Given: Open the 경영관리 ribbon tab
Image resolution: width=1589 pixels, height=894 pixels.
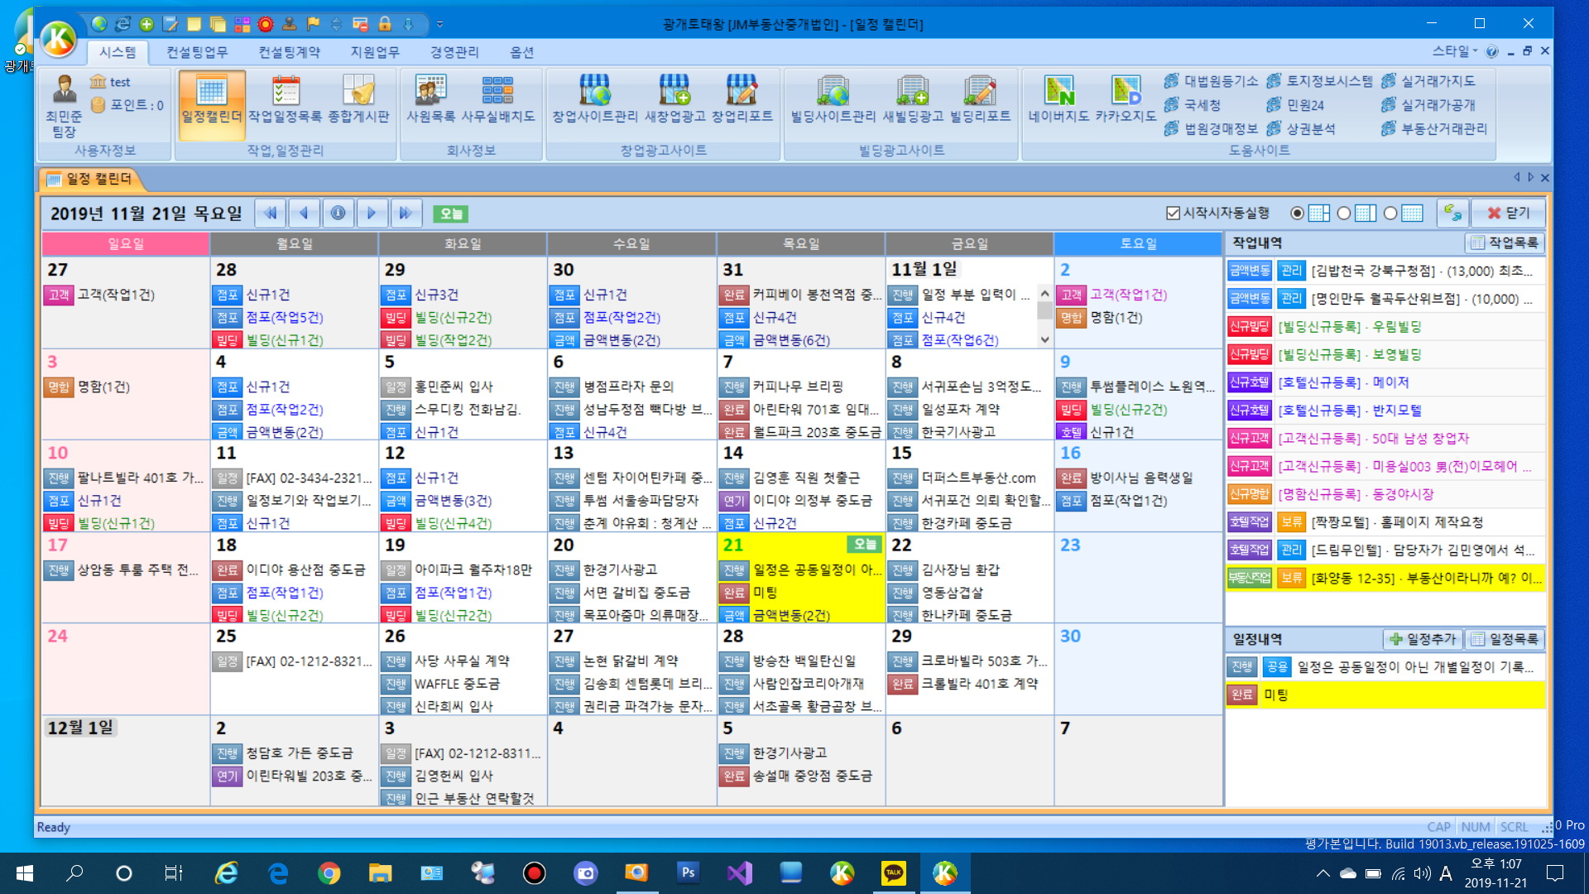Looking at the screenshot, I should pyautogui.click(x=454, y=52).
